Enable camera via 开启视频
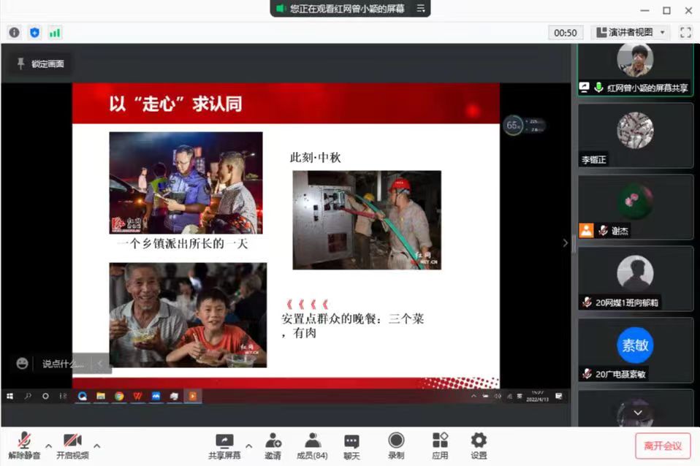700x466 pixels. point(72,444)
